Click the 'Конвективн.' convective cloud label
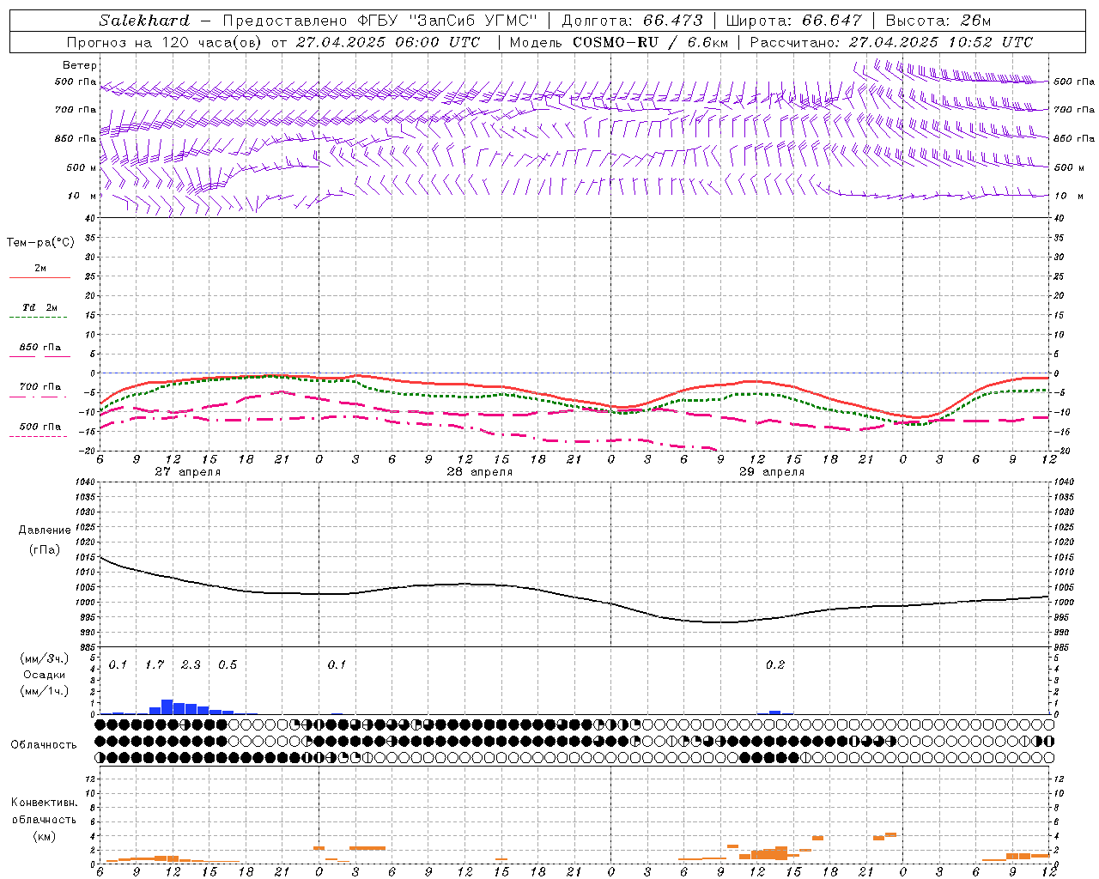The height and width of the screenshot is (879, 1099). pos(44,803)
